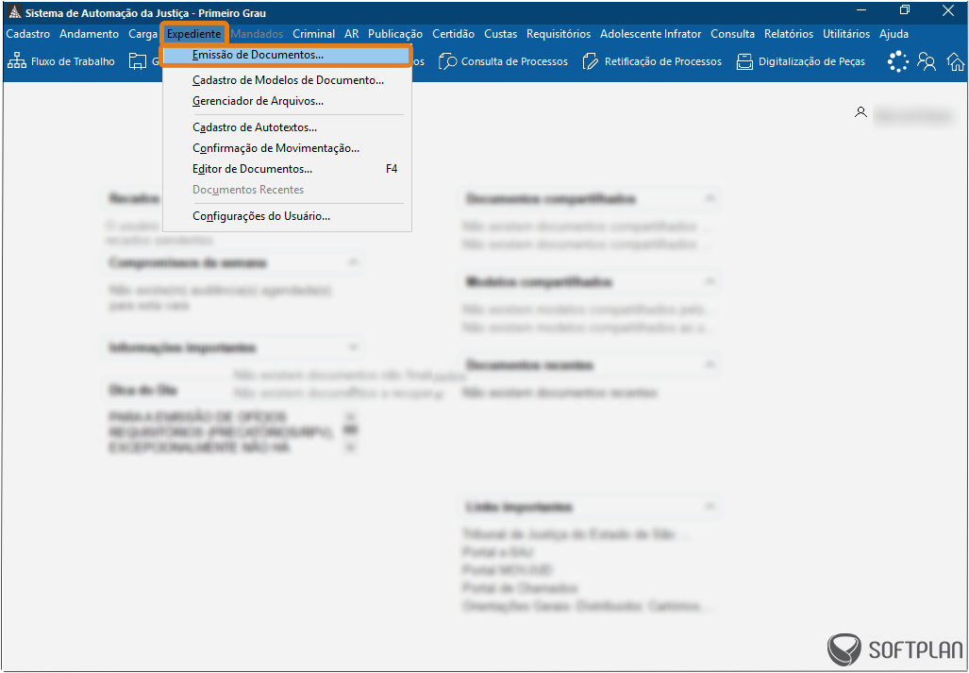Click the user profile icon
Viewport: 969px width, 673px height.
click(860, 112)
